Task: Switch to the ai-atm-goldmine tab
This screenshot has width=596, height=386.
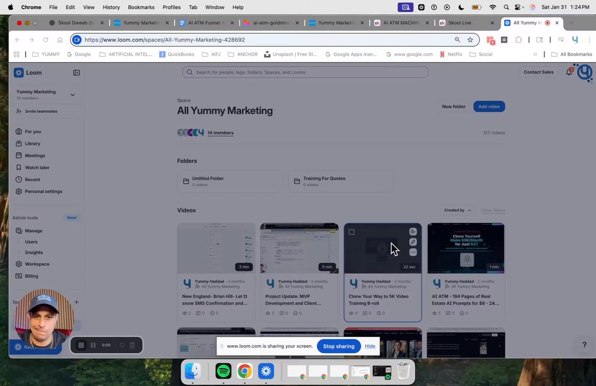Action: 272,23
